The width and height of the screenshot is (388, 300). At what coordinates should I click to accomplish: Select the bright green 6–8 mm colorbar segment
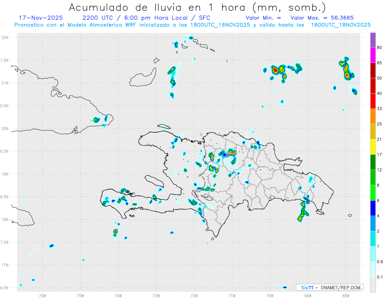point(373,193)
